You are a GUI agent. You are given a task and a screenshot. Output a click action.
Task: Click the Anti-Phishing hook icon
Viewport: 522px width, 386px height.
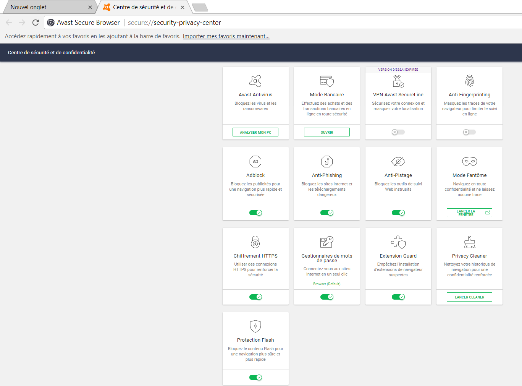326,162
